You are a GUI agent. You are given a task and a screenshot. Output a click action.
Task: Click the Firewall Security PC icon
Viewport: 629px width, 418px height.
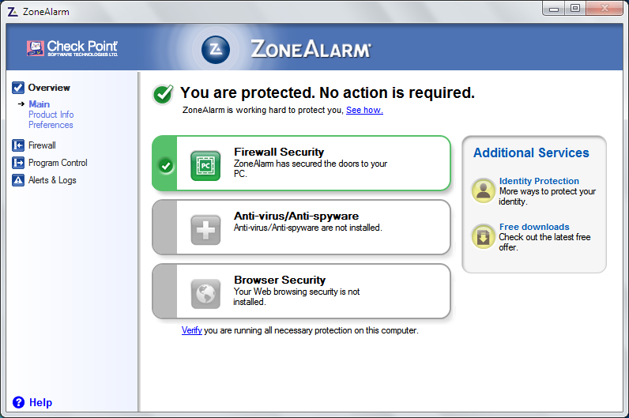click(x=205, y=166)
